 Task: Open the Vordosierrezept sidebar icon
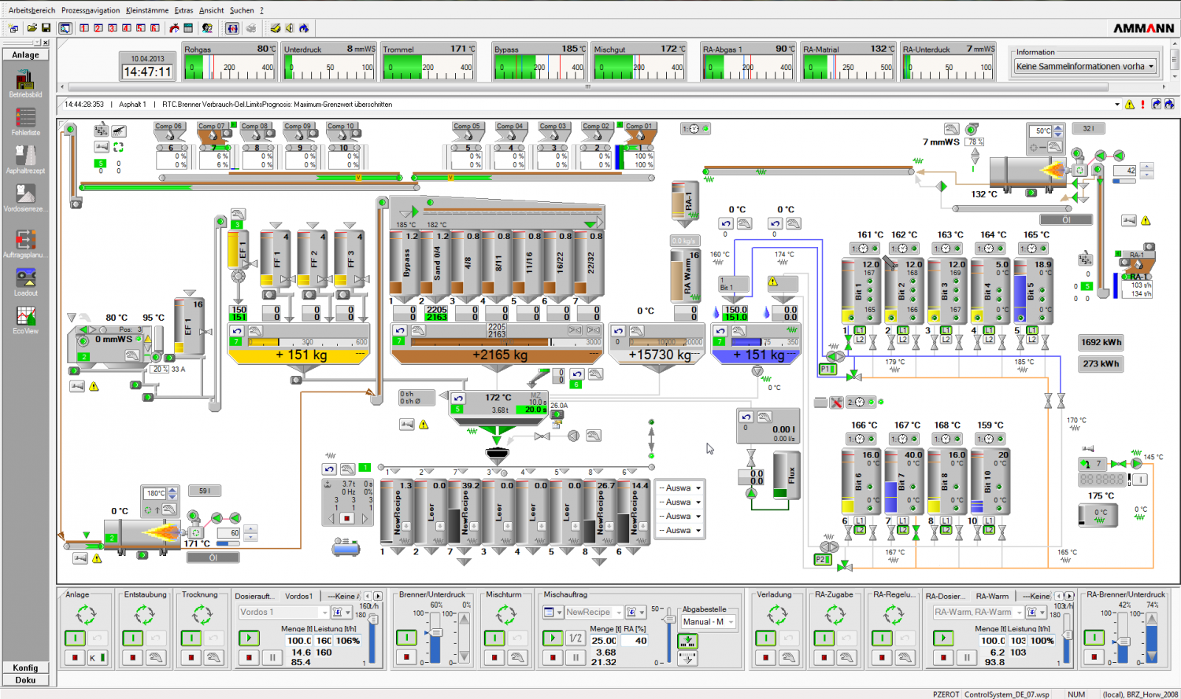(25, 198)
